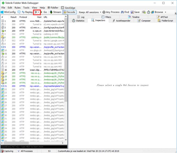Select session 1 UpdateCheck.aspx row

pyautogui.click(x=33, y=21)
